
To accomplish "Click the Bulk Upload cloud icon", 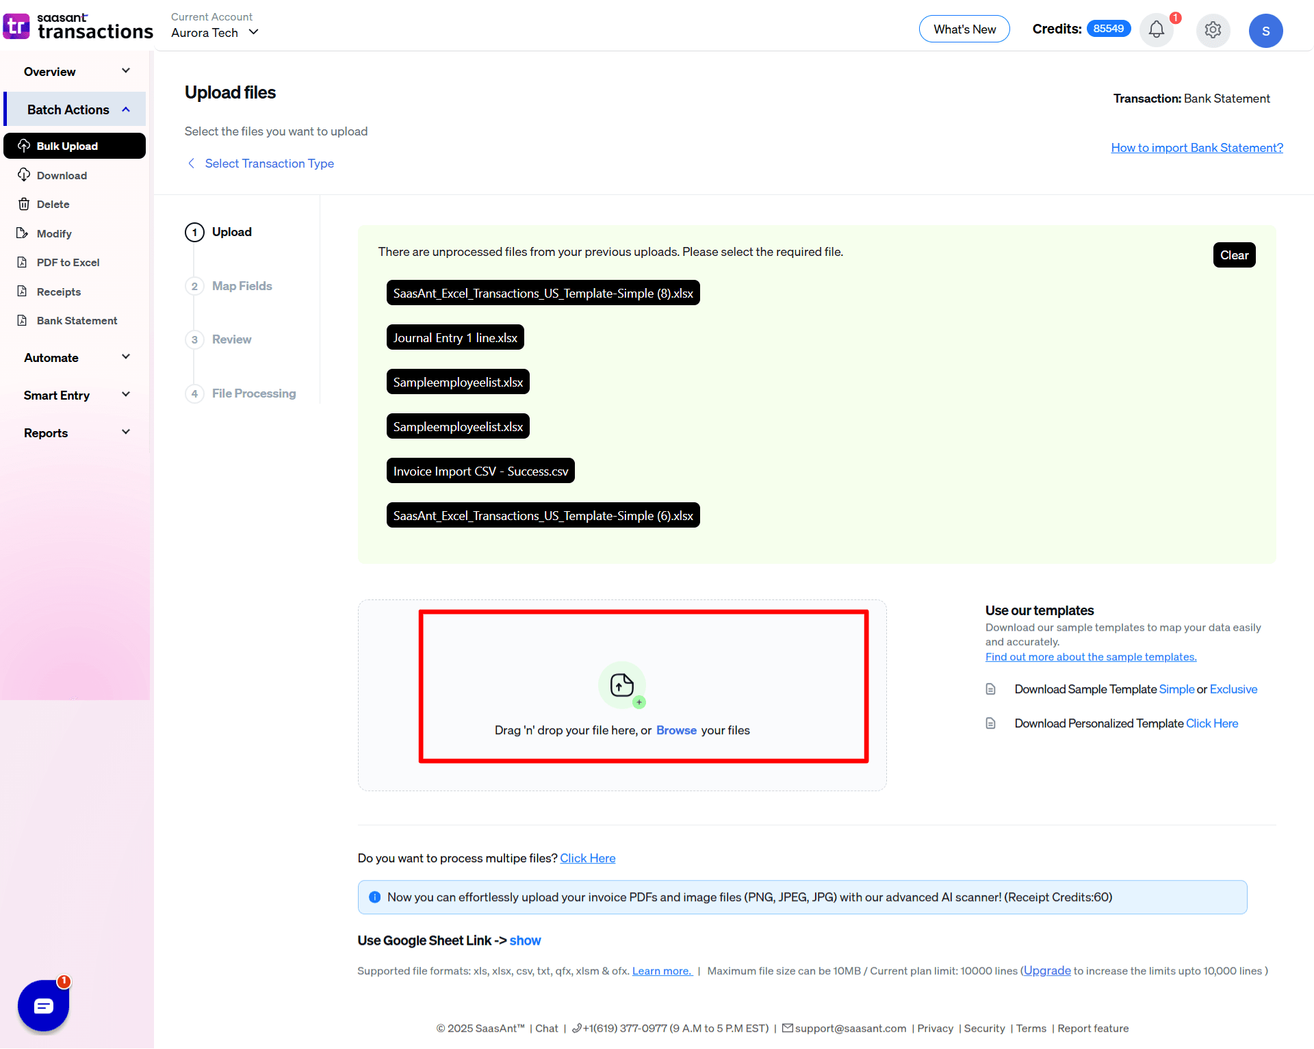I will [24, 146].
